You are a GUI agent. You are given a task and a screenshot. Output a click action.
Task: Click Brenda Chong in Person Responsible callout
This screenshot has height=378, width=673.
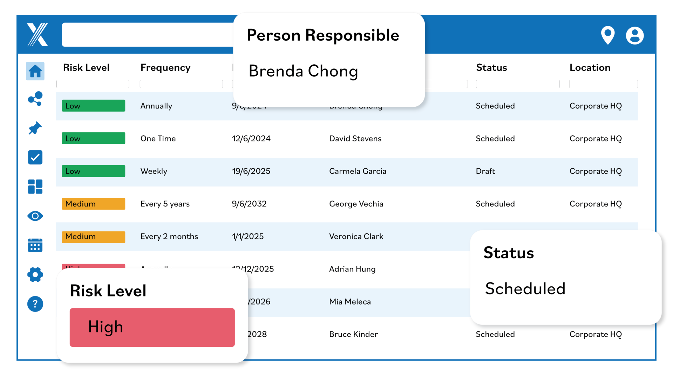(x=304, y=71)
